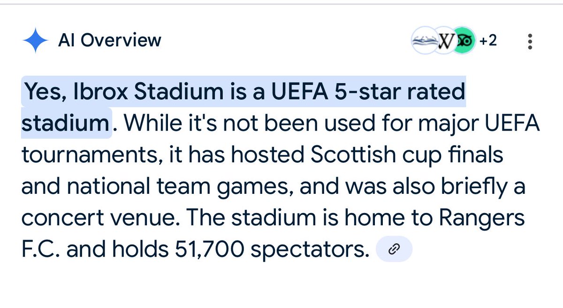Open the blue wave logo source icon
This screenshot has height=308, width=563.
tap(423, 42)
